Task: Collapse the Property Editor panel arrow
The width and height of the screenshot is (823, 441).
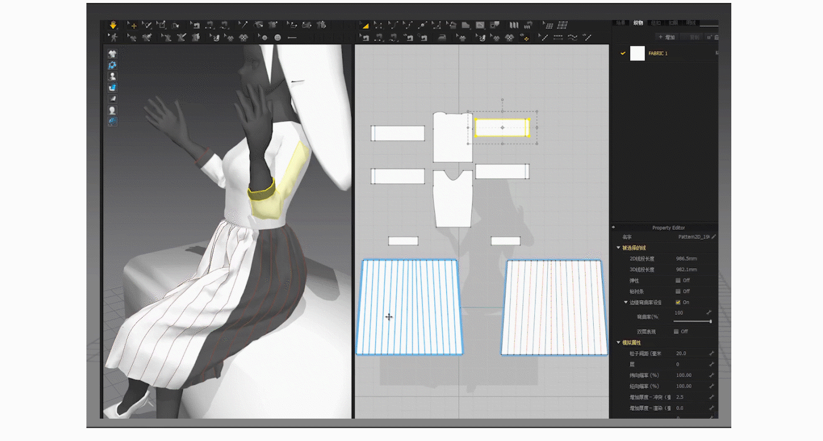Action: pos(614,228)
